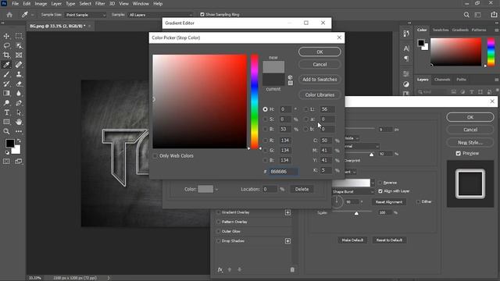Image resolution: width=500 pixels, height=281 pixels.
Task: Select the L lightness radio button
Action: coord(305,109)
